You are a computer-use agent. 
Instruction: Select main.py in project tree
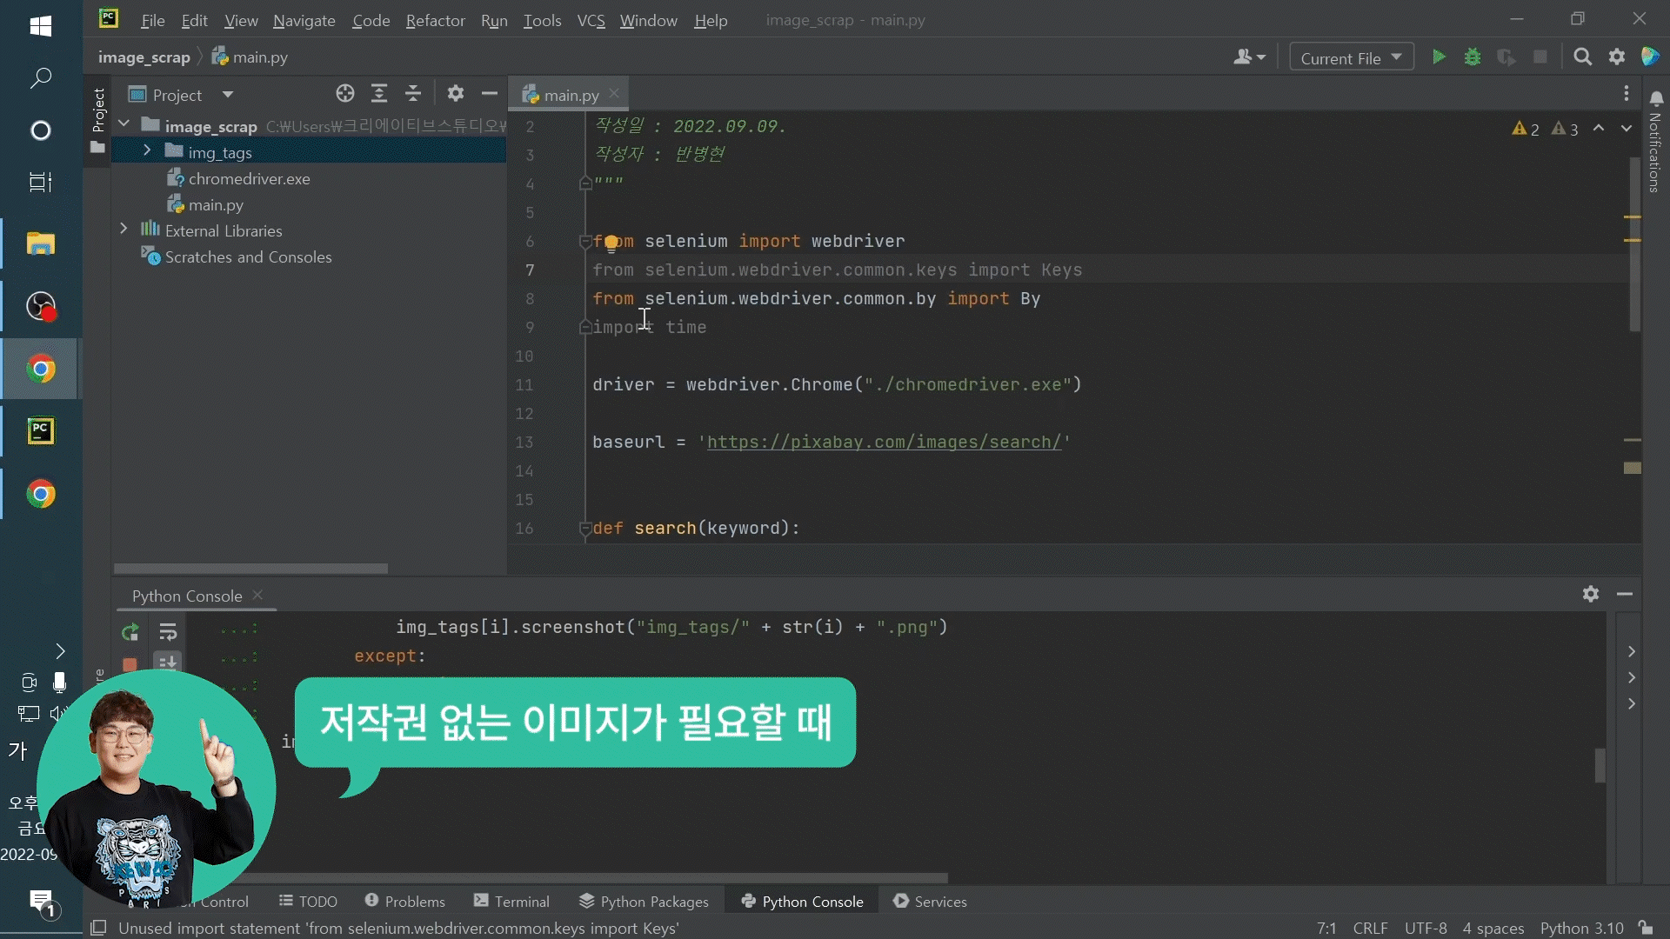(x=205, y=204)
